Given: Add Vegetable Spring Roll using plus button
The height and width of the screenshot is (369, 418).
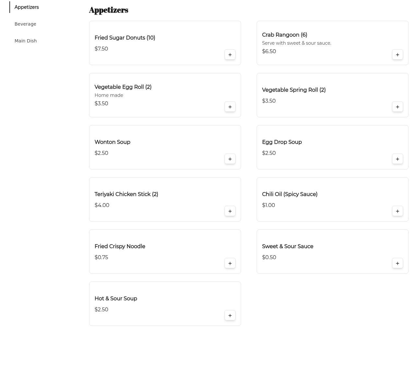Looking at the screenshot, I should [x=397, y=107].
